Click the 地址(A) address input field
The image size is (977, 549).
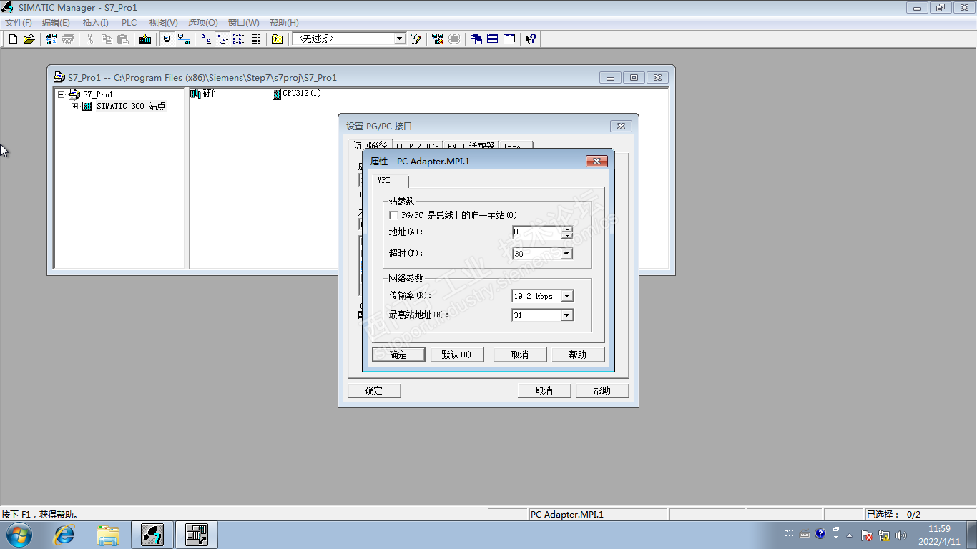tap(537, 232)
